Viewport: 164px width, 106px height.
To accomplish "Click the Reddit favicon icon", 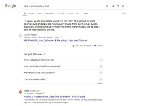I will tap(21, 92).
